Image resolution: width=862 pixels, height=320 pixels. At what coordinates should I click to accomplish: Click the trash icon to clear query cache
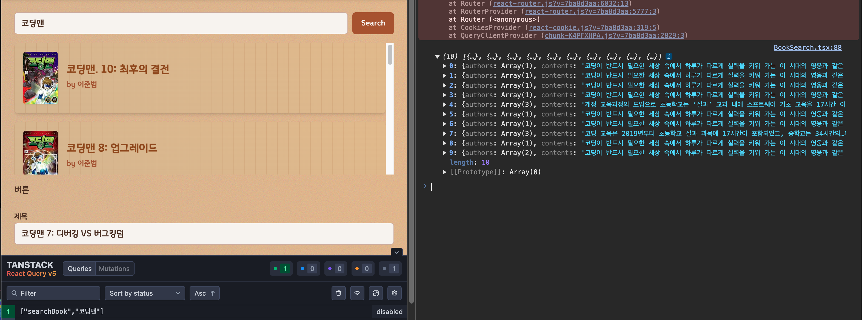338,293
